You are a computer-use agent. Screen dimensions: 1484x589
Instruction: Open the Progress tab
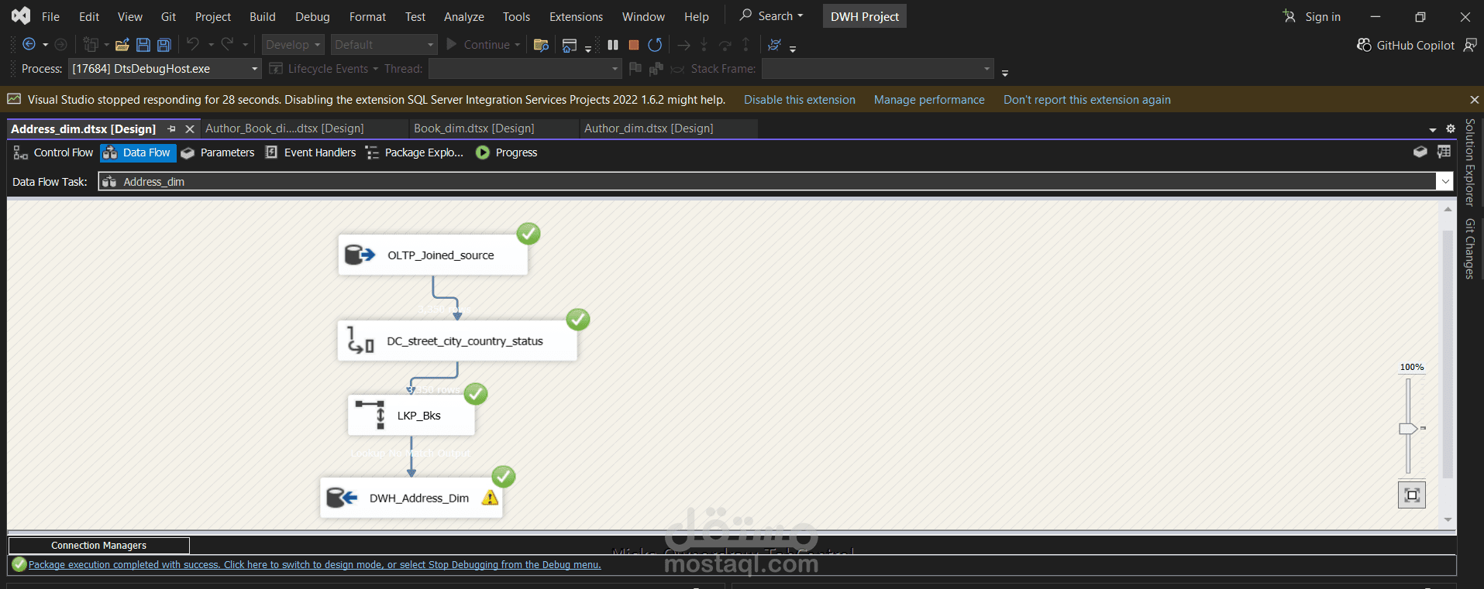click(x=507, y=152)
